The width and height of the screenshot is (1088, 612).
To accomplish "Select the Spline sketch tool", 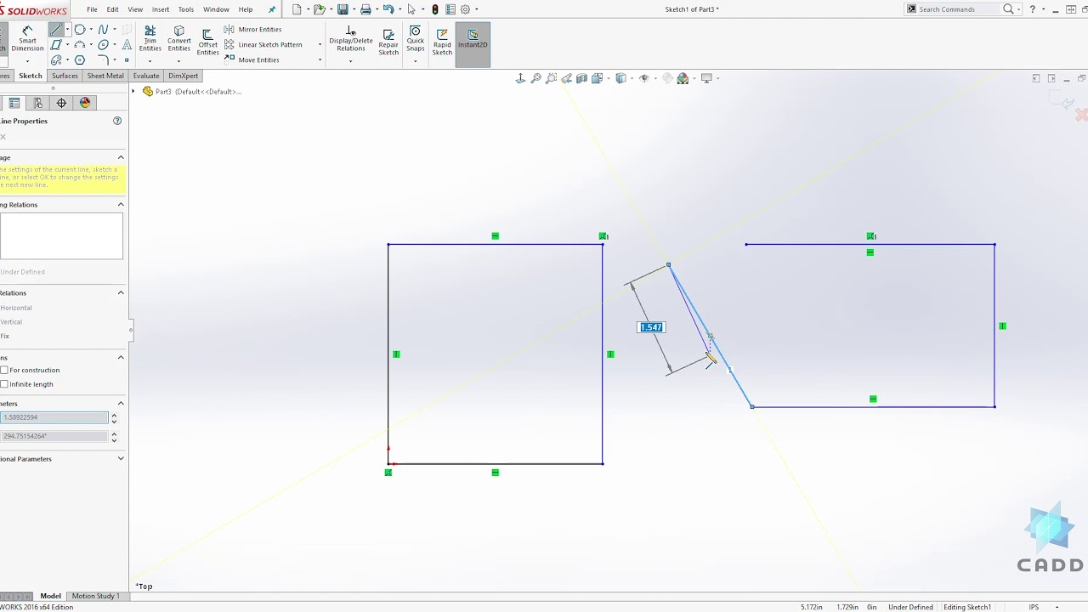I will [x=104, y=30].
